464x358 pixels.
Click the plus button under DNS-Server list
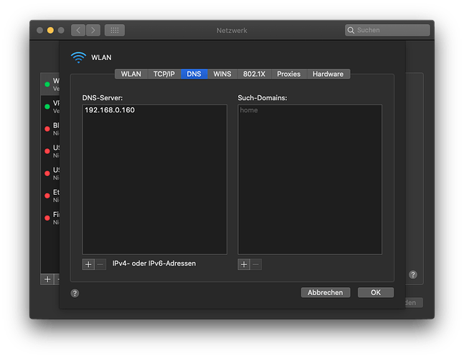88,264
